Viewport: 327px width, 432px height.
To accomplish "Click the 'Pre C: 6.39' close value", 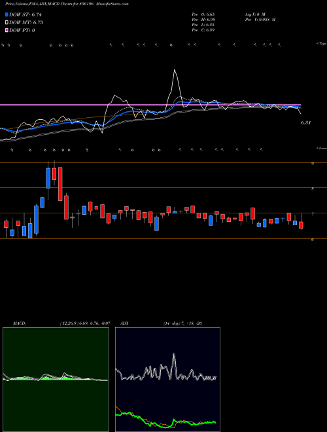I will 203,30.
